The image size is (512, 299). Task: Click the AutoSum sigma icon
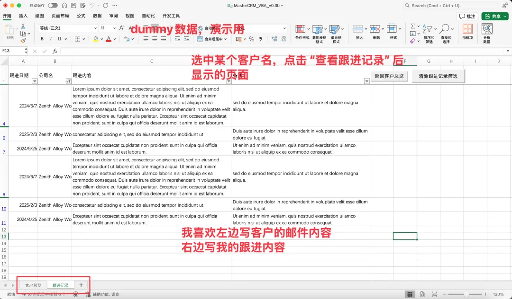pyautogui.click(x=413, y=26)
